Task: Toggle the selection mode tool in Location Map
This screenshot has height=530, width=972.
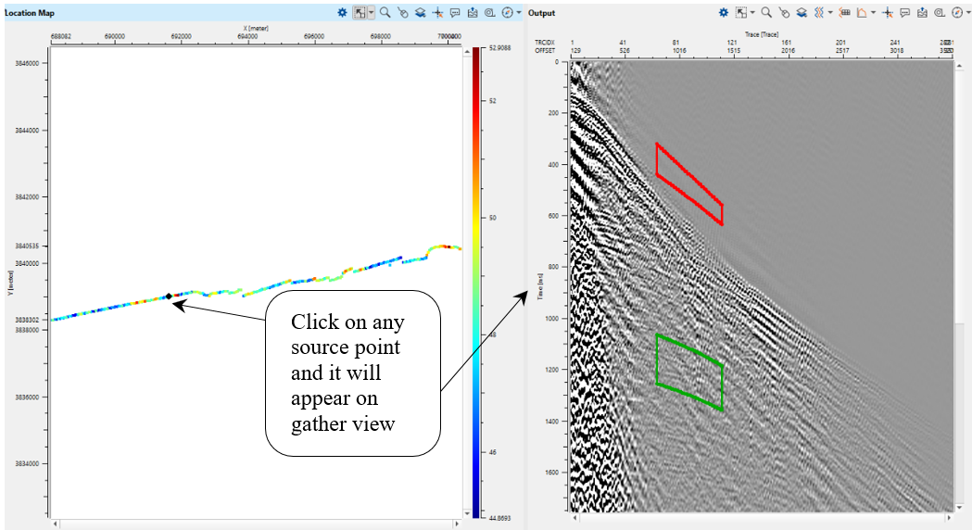Action: point(360,13)
